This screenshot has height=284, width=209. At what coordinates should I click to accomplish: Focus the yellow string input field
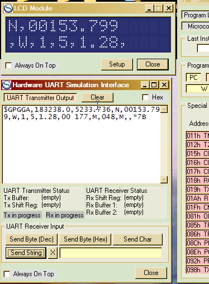tap(111, 253)
